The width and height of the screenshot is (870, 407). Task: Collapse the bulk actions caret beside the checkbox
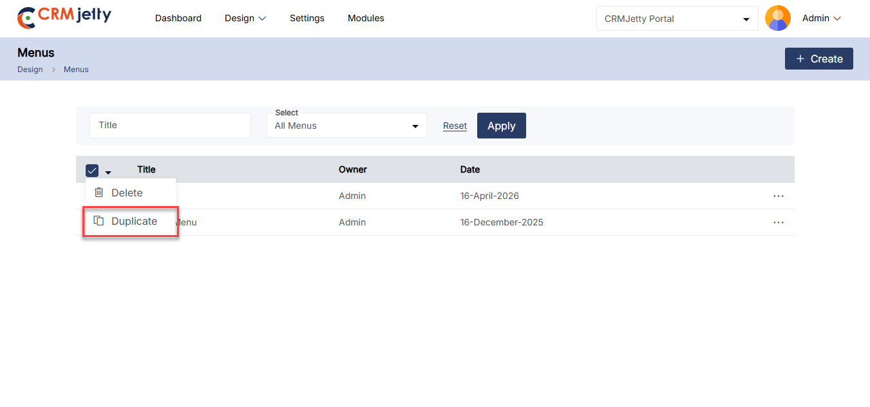[x=108, y=172]
